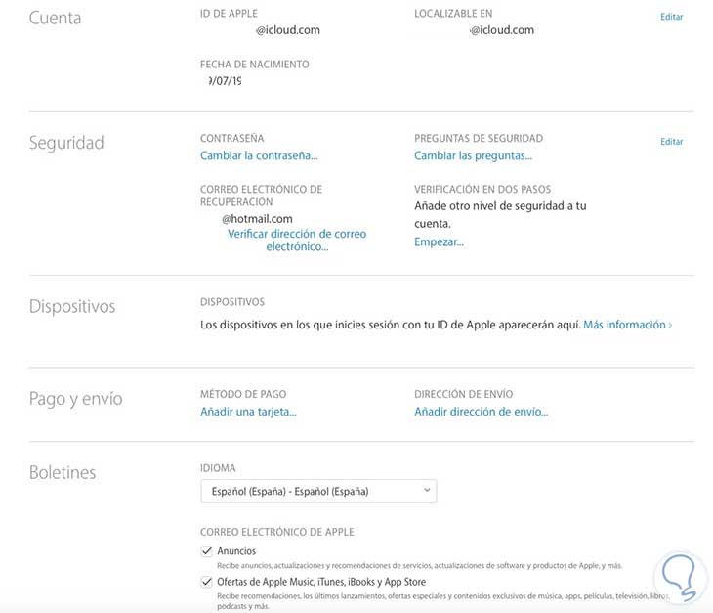Open Más información about devices

pos(626,325)
